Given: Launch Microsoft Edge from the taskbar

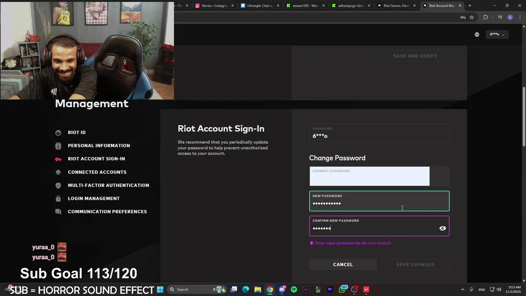Looking at the screenshot, I should click(246, 289).
